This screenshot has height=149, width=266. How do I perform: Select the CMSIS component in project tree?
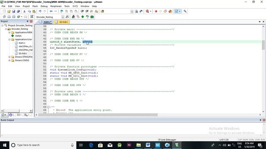click(18, 36)
